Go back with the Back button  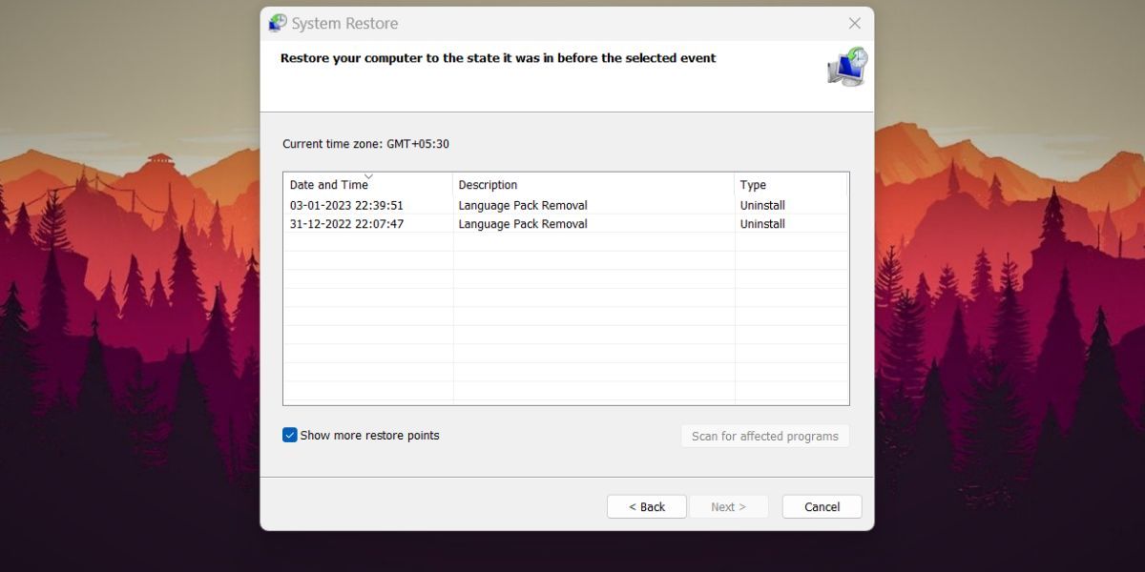(647, 506)
